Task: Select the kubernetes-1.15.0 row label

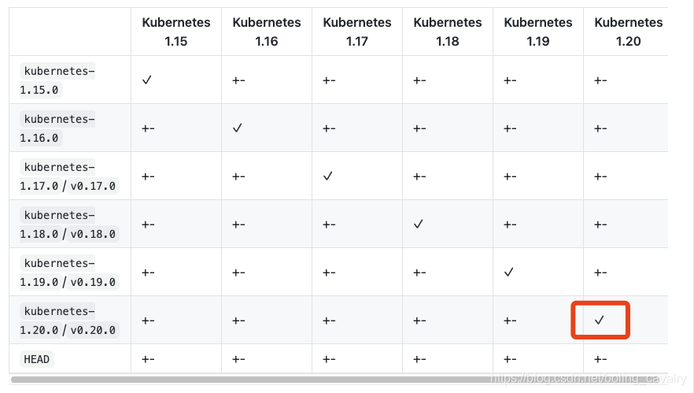Action: tap(57, 80)
